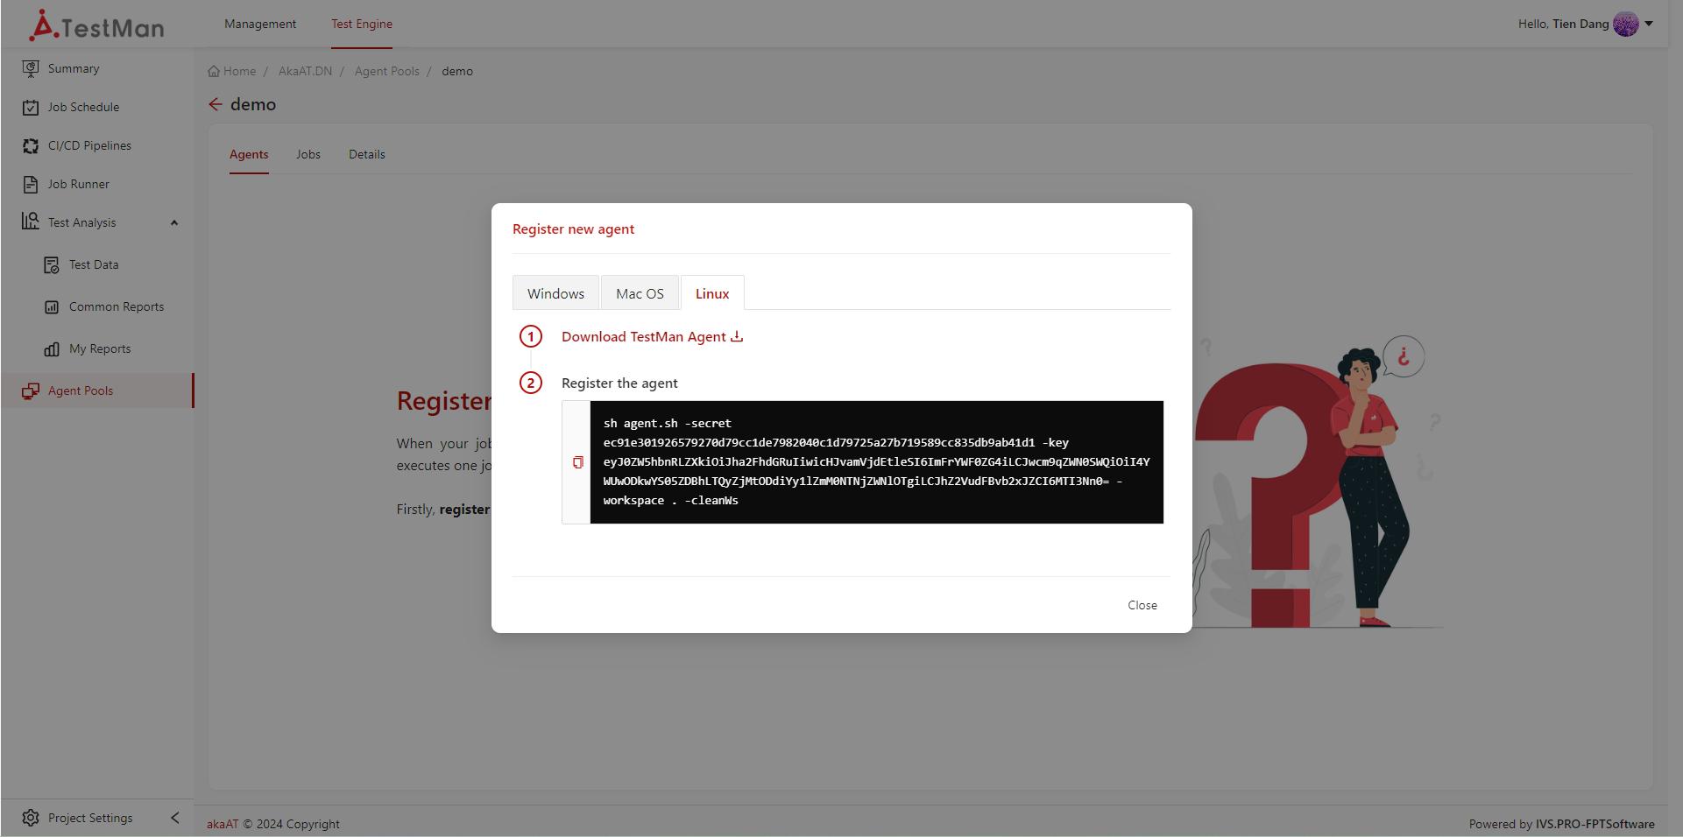The width and height of the screenshot is (1683, 837).
Task: Click the Register new agent dialog title
Action: click(574, 229)
